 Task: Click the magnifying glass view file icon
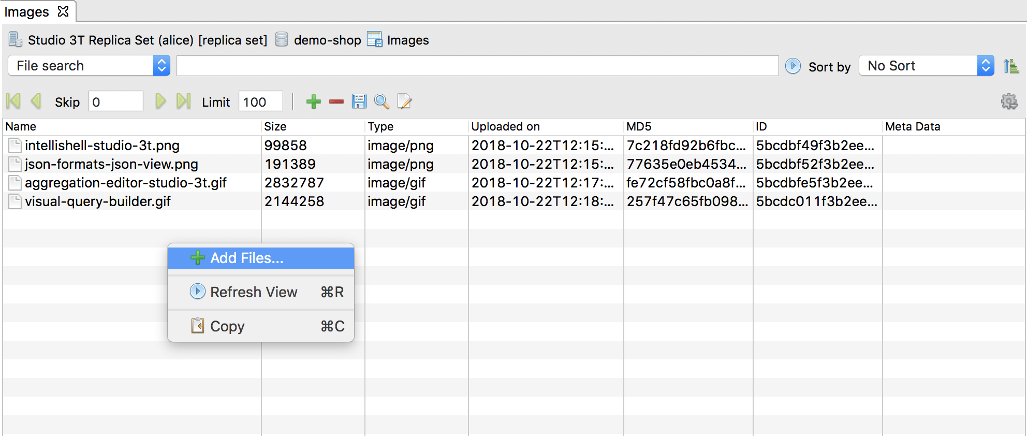(x=382, y=101)
